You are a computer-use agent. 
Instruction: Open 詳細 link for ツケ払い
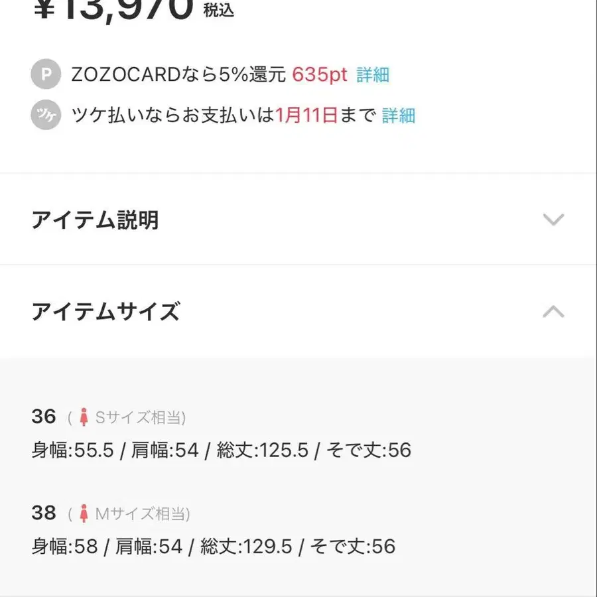pyautogui.click(x=399, y=116)
